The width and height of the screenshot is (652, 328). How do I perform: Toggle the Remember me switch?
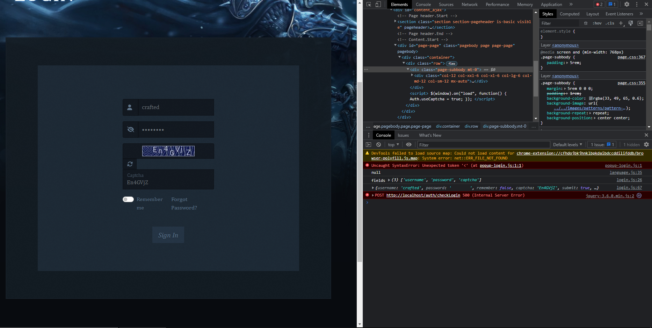pos(128,199)
